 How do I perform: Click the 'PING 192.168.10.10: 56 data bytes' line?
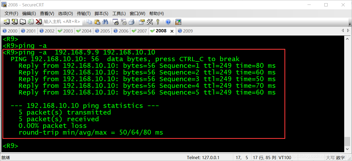tap(125, 59)
